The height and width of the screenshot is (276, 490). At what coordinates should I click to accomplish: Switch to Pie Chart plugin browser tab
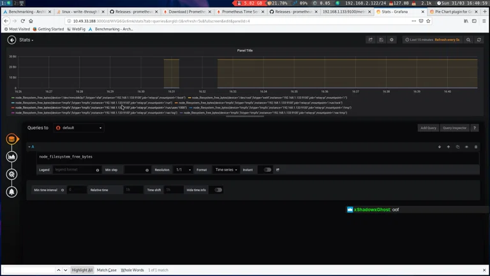454,11
